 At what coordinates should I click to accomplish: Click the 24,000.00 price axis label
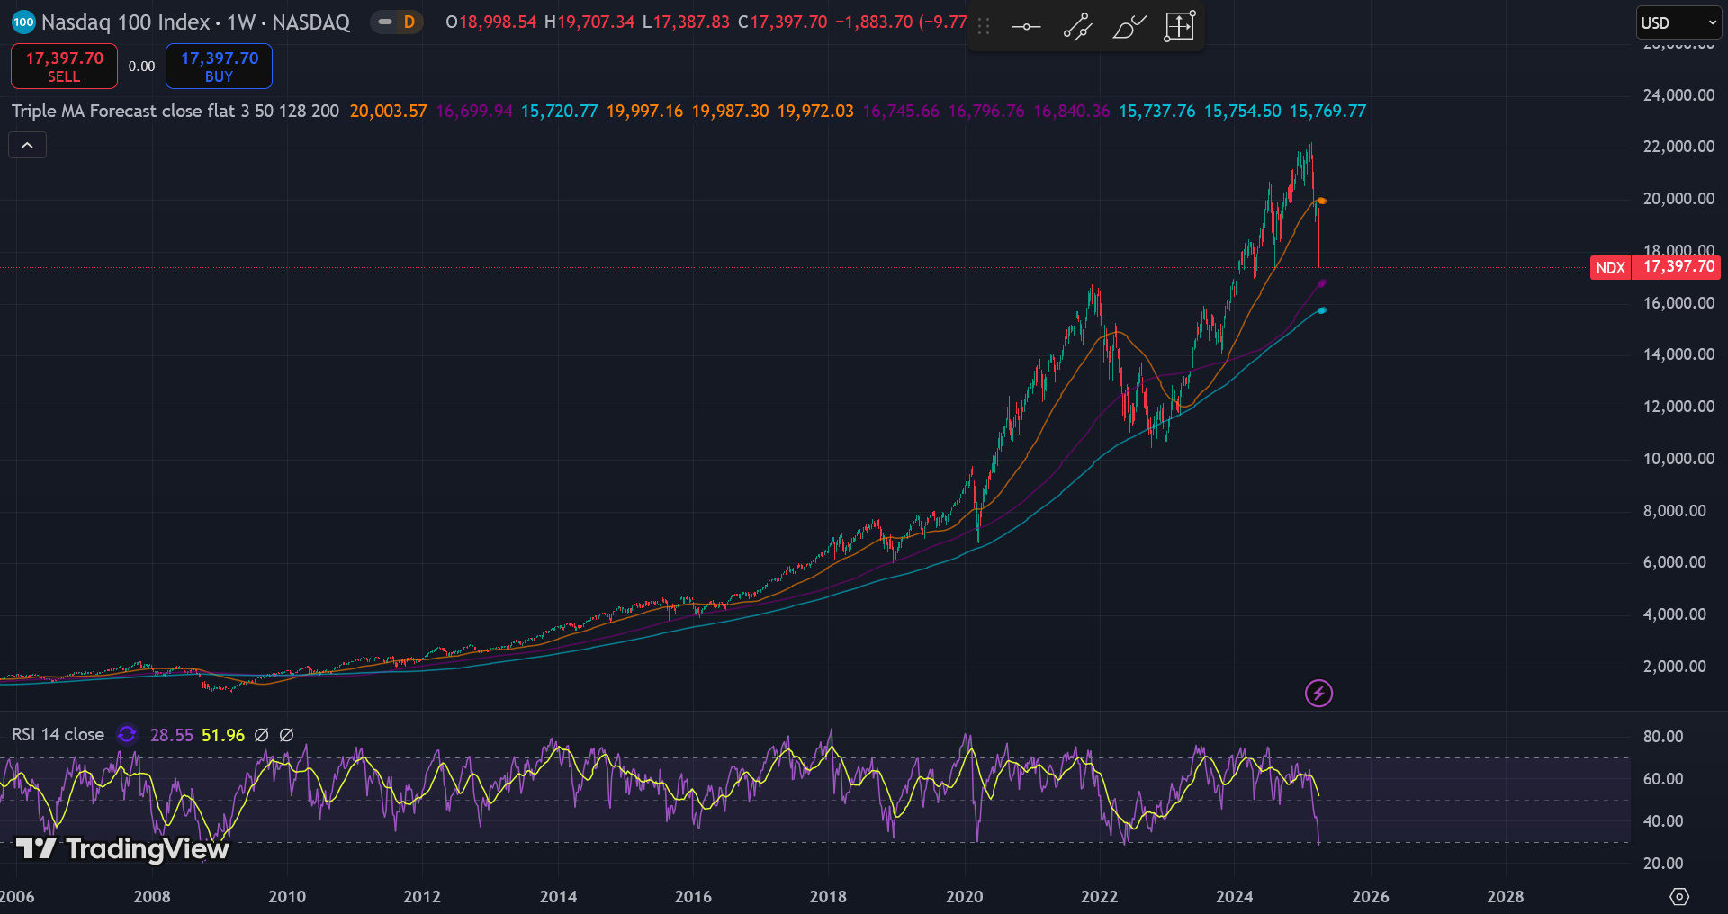(1678, 95)
